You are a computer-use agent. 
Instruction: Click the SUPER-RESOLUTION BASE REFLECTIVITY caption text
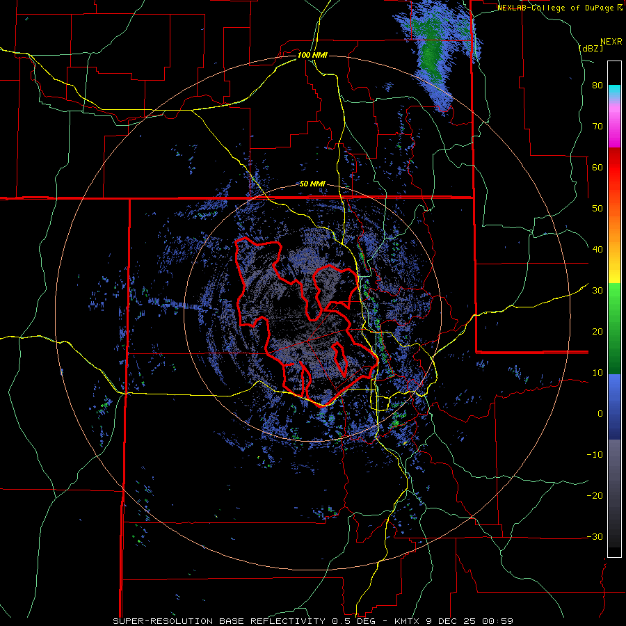[x=219, y=621]
